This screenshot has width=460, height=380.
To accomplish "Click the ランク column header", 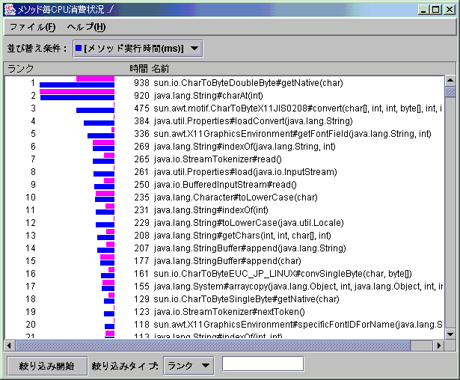I will click(x=20, y=68).
